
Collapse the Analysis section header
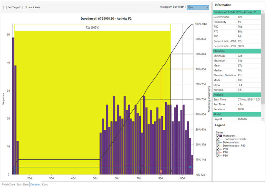236,95
